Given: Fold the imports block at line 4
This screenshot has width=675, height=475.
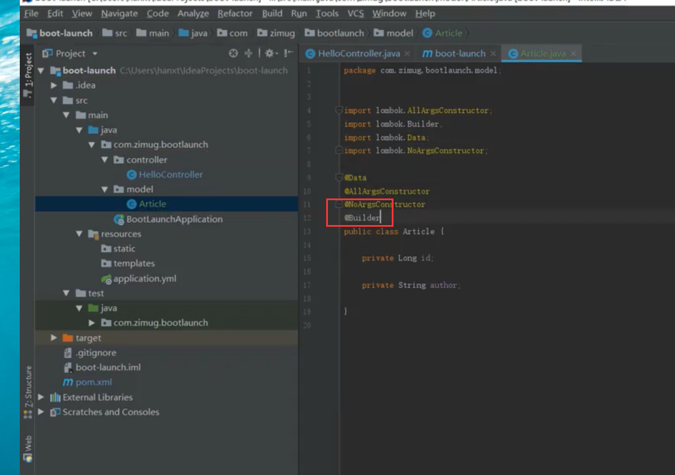Looking at the screenshot, I should coord(339,110).
